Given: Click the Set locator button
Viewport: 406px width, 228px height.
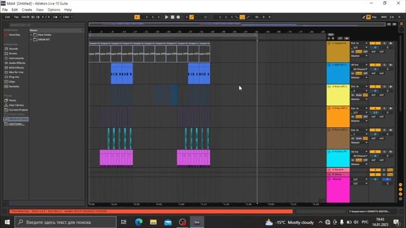Looking at the screenshot, I should pos(331,34).
